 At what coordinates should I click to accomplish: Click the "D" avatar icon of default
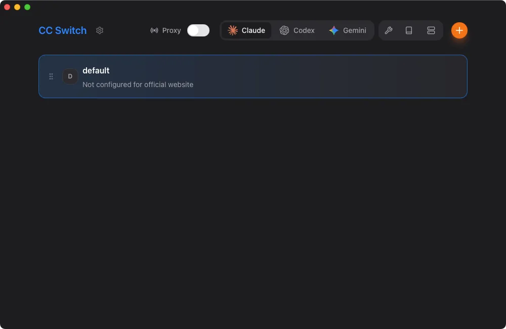coord(70,76)
